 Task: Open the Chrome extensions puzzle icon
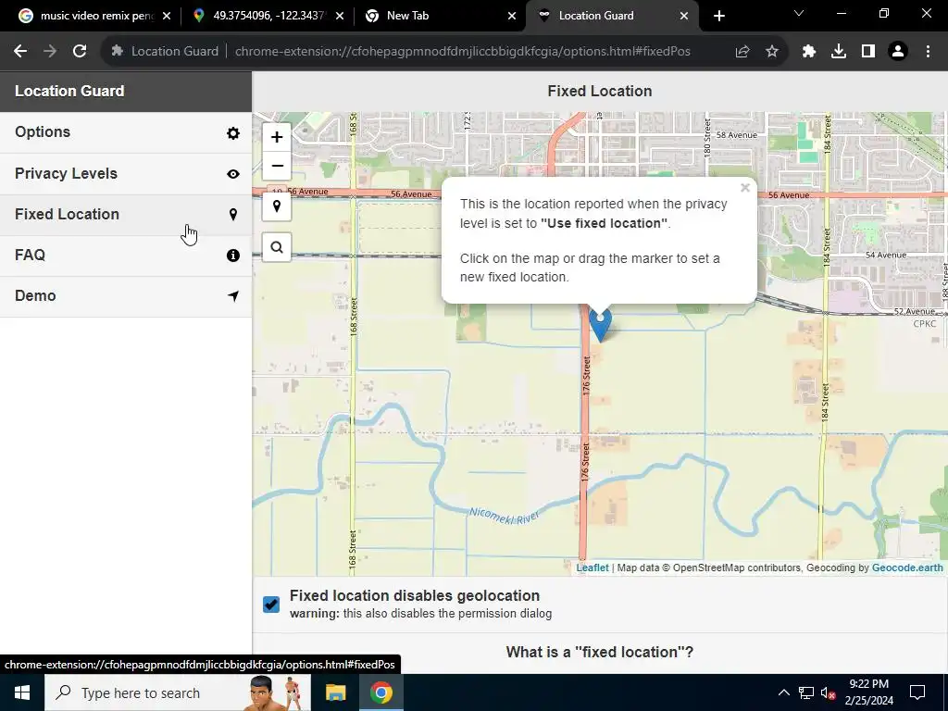[x=809, y=52]
